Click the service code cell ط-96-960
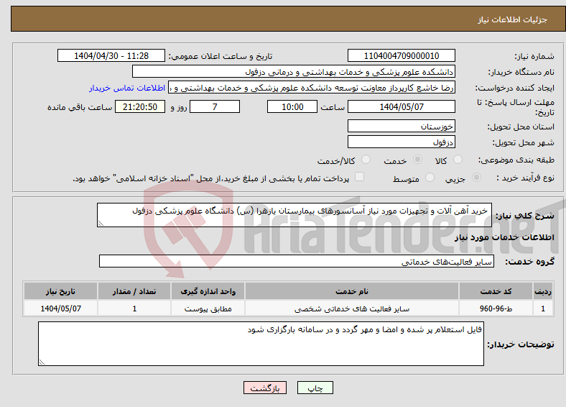566x407 pixels. click(496, 308)
